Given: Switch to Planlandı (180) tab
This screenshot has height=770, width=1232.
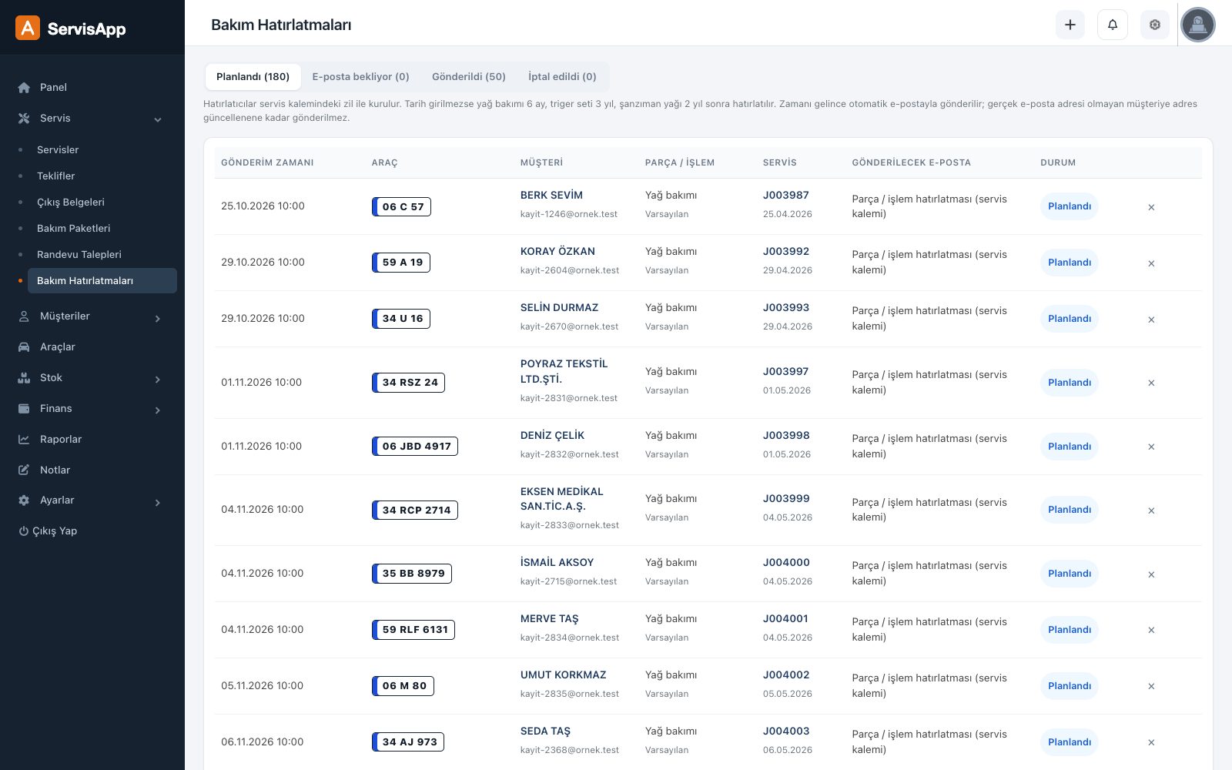Looking at the screenshot, I should click(253, 77).
